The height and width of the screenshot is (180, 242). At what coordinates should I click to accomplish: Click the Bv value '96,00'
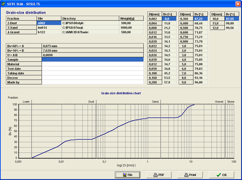(201, 82)
